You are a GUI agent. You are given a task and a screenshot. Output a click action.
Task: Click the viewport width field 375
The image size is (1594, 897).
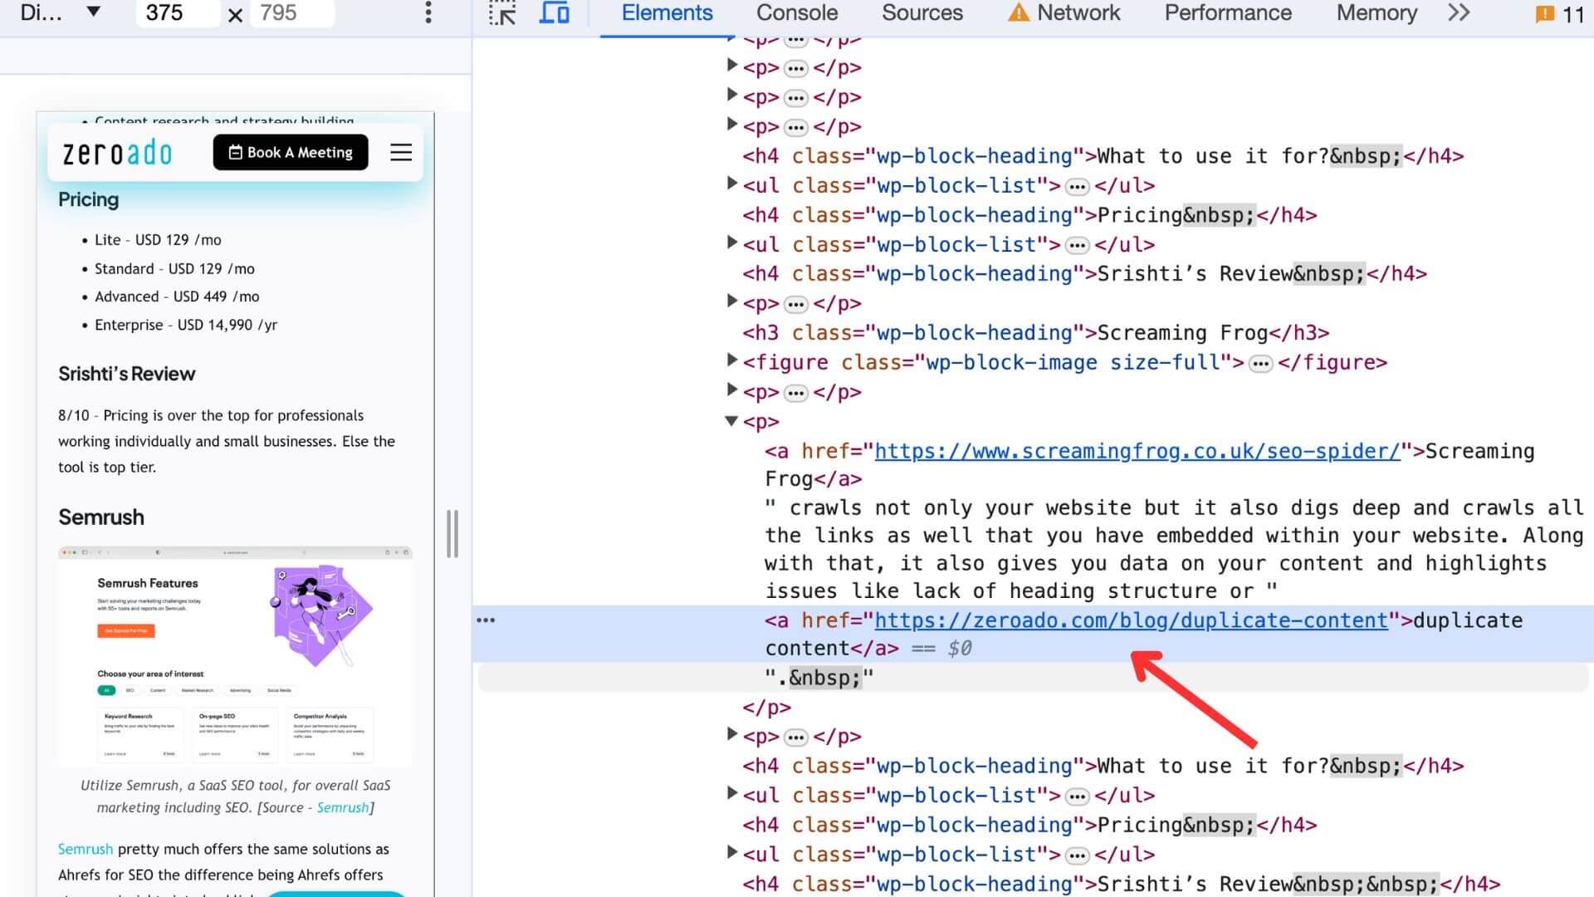click(178, 12)
